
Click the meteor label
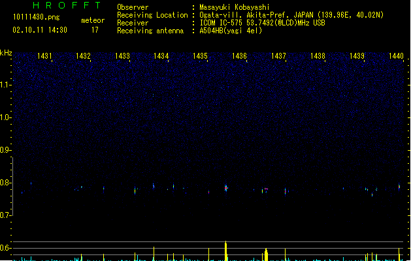pos(93,20)
